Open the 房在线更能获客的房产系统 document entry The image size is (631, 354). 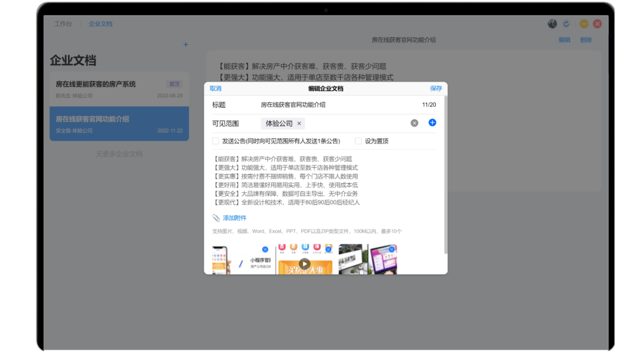point(119,89)
